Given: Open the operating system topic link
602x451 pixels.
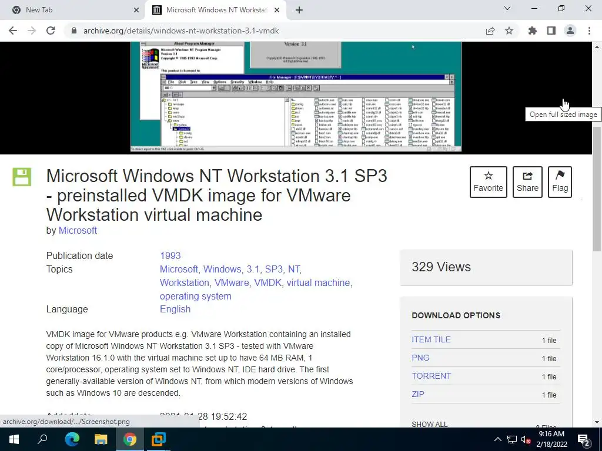Looking at the screenshot, I should click(195, 296).
